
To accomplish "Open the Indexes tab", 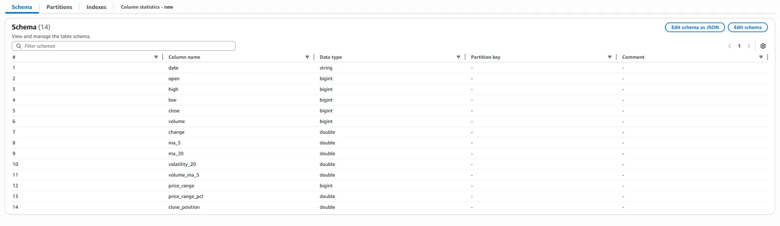I will 96,7.
